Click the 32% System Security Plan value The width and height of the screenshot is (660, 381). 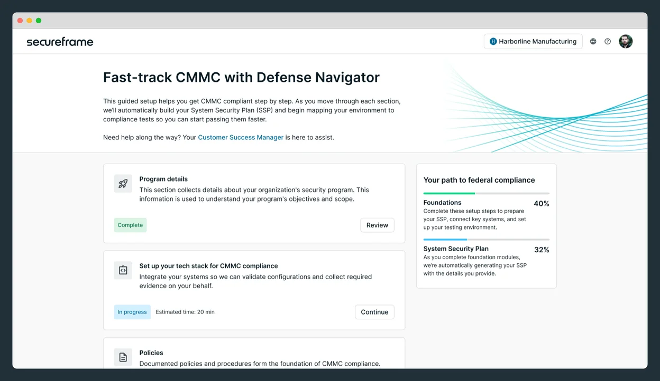click(542, 250)
